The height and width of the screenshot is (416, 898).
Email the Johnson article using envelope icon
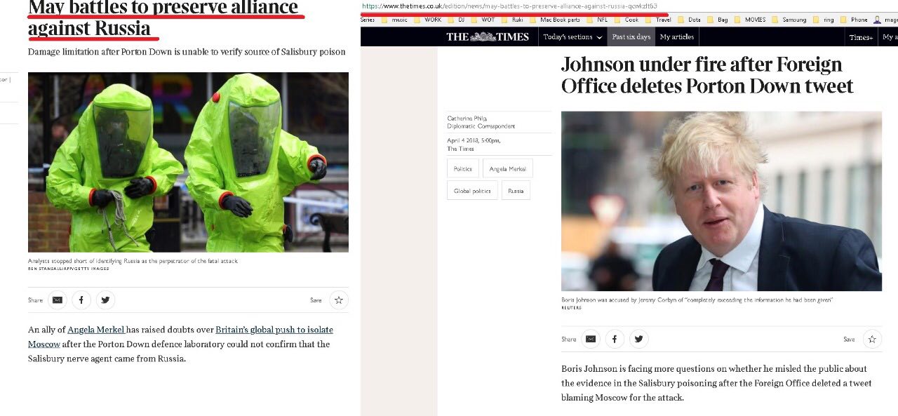pyautogui.click(x=591, y=339)
